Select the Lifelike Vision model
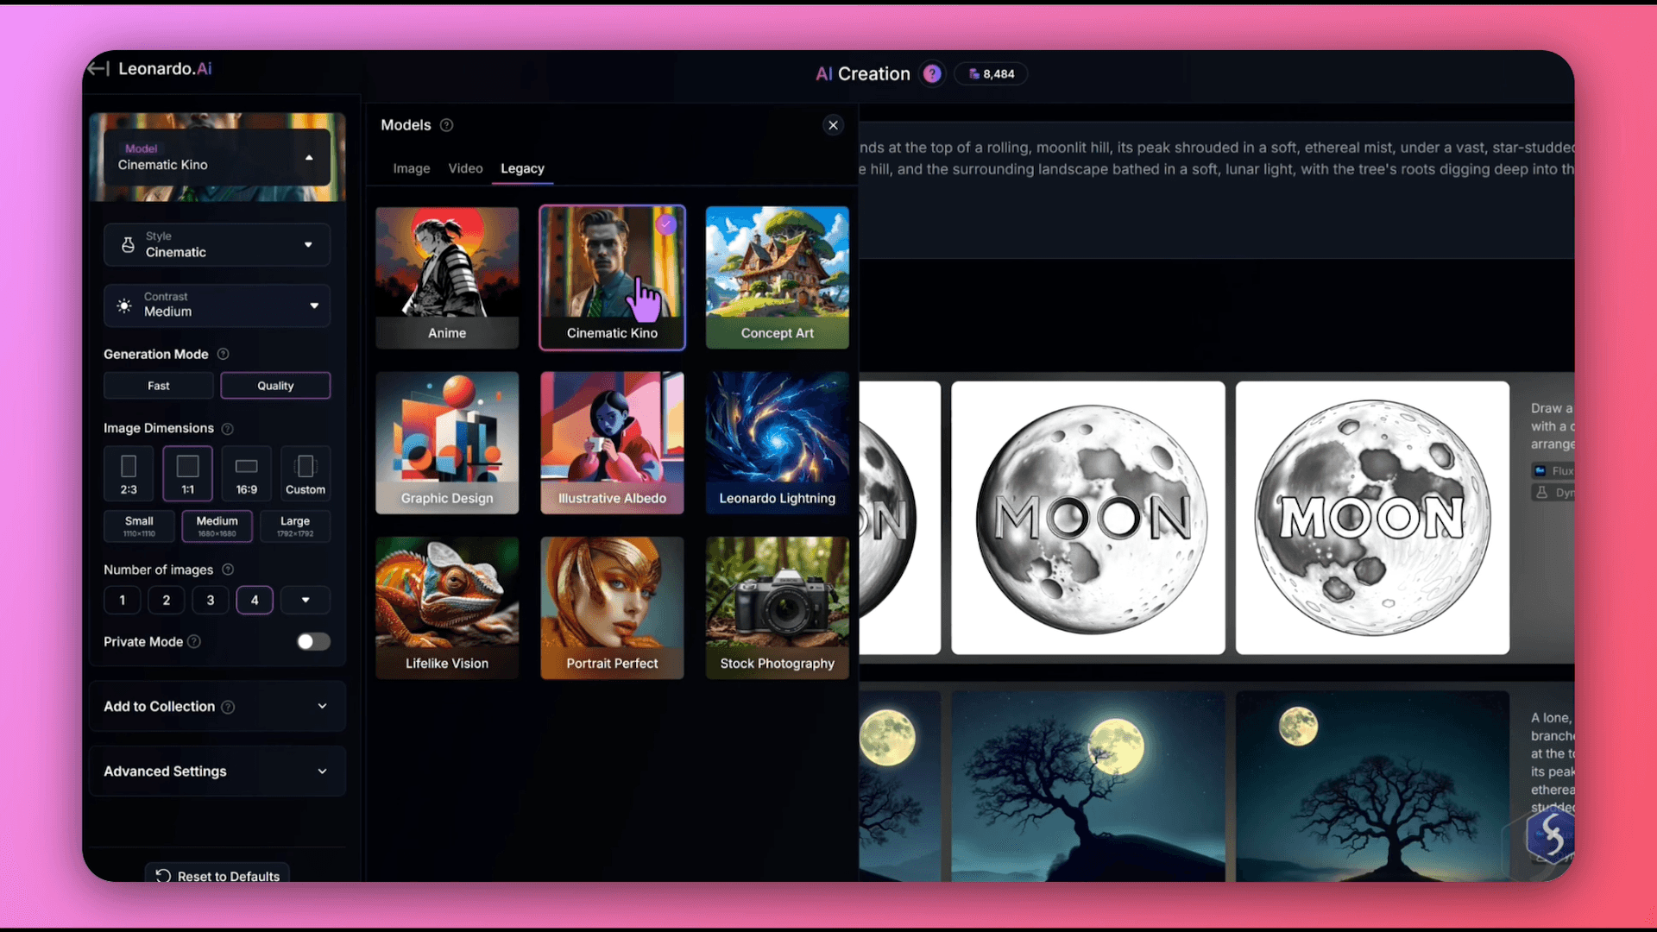This screenshot has height=932, width=1657. click(x=447, y=608)
